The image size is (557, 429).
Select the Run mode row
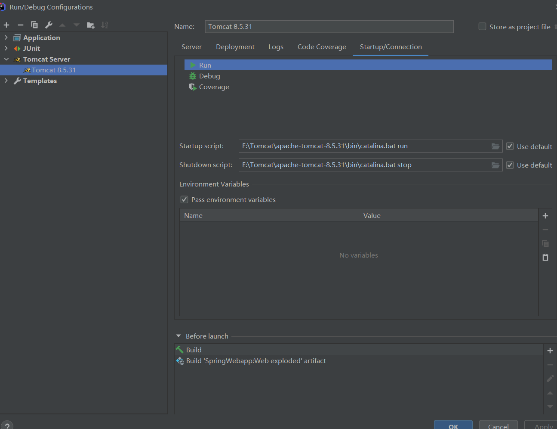pyautogui.click(x=368, y=65)
